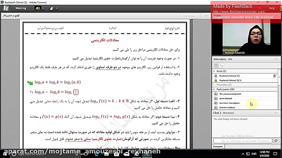Image resolution: width=282 pixels, height=158 pixels.
Task: Click the send chat message icon
Action: point(276,141)
